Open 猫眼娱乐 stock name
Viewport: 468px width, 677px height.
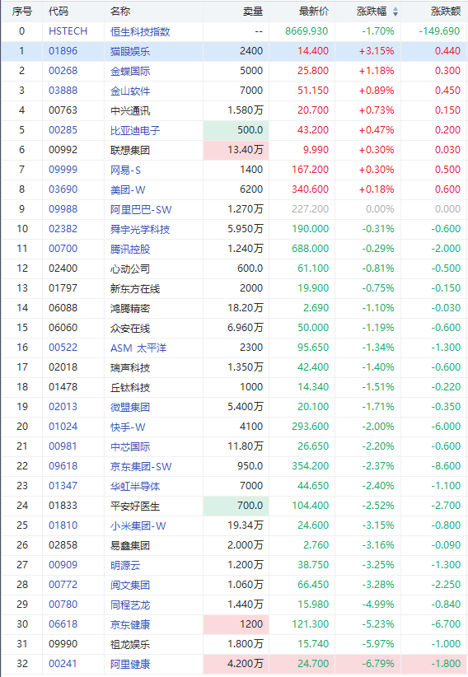(130, 51)
